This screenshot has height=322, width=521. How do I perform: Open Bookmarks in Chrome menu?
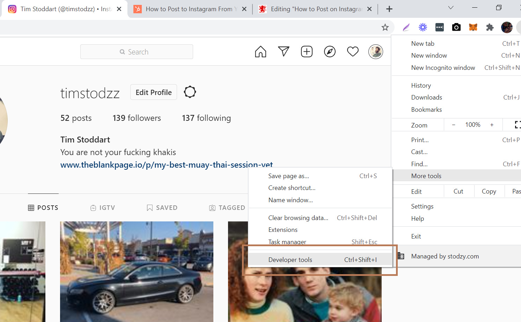456,110
